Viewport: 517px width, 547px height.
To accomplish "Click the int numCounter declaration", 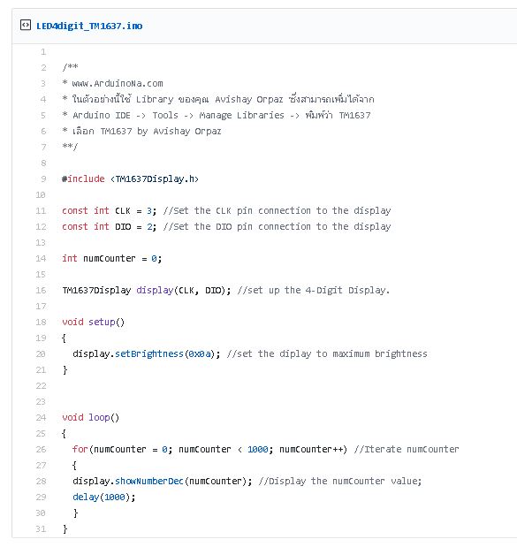I will pyautogui.click(x=112, y=259).
